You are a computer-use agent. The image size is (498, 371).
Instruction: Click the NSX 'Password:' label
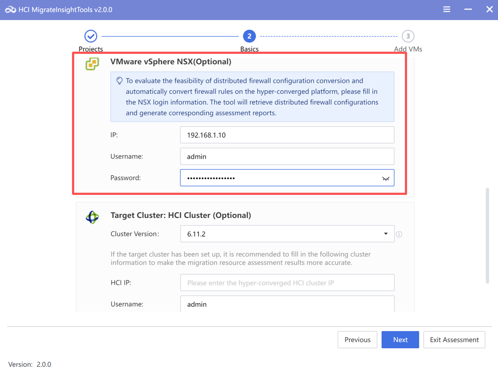pos(126,178)
